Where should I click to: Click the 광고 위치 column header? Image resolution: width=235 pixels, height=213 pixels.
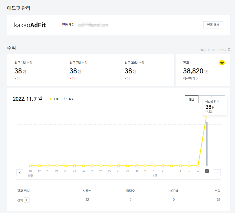click(23, 191)
